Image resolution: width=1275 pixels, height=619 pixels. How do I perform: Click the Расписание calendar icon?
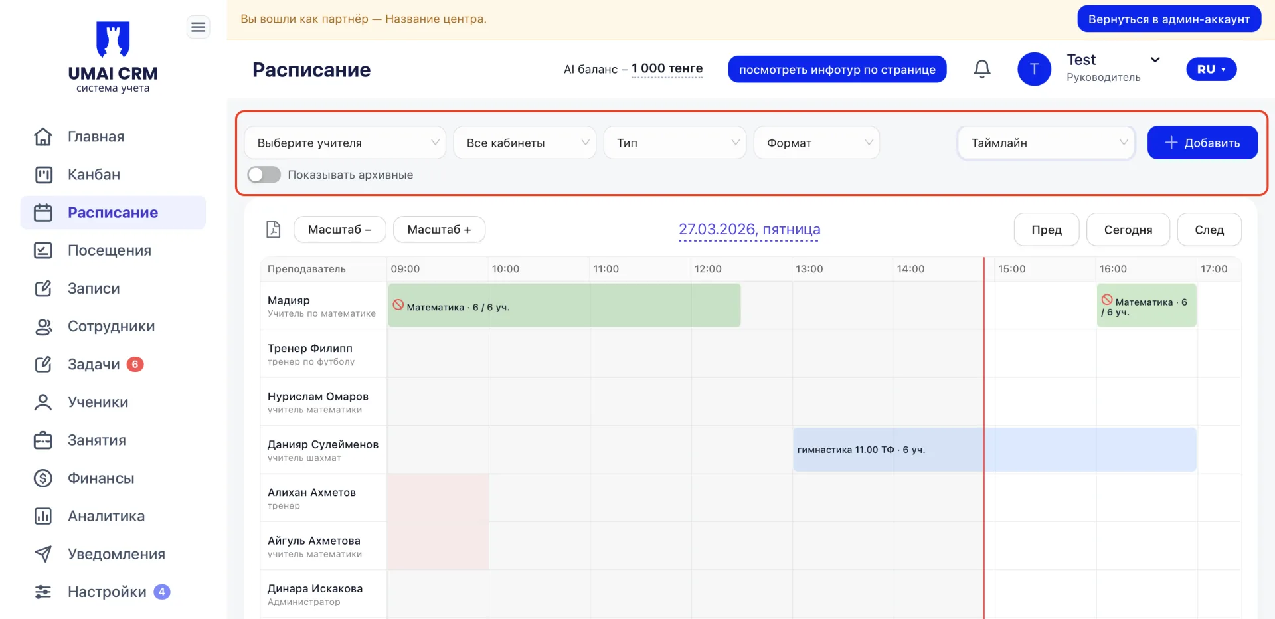(43, 213)
